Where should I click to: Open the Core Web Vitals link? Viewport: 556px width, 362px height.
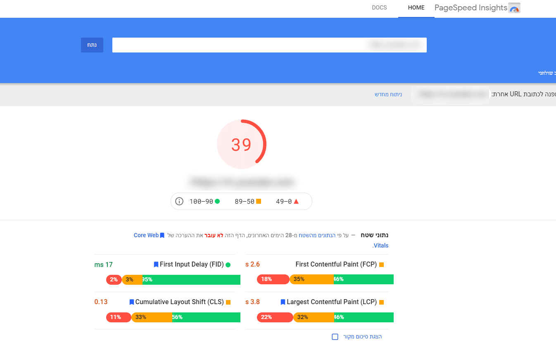(146, 236)
